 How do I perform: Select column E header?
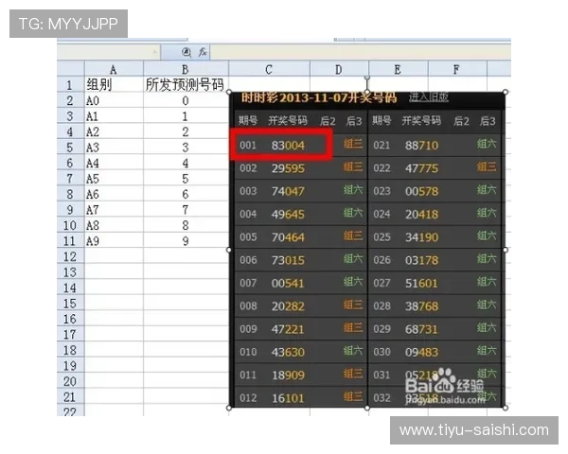pos(398,69)
